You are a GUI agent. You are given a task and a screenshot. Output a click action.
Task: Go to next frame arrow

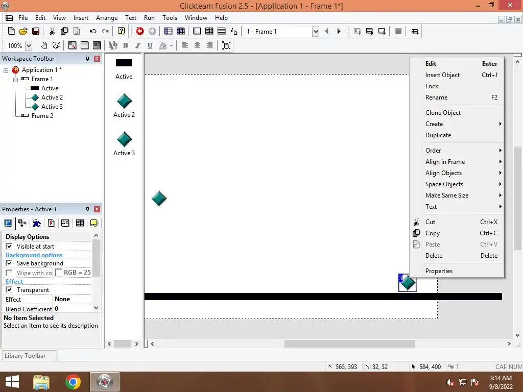pyautogui.click(x=339, y=31)
